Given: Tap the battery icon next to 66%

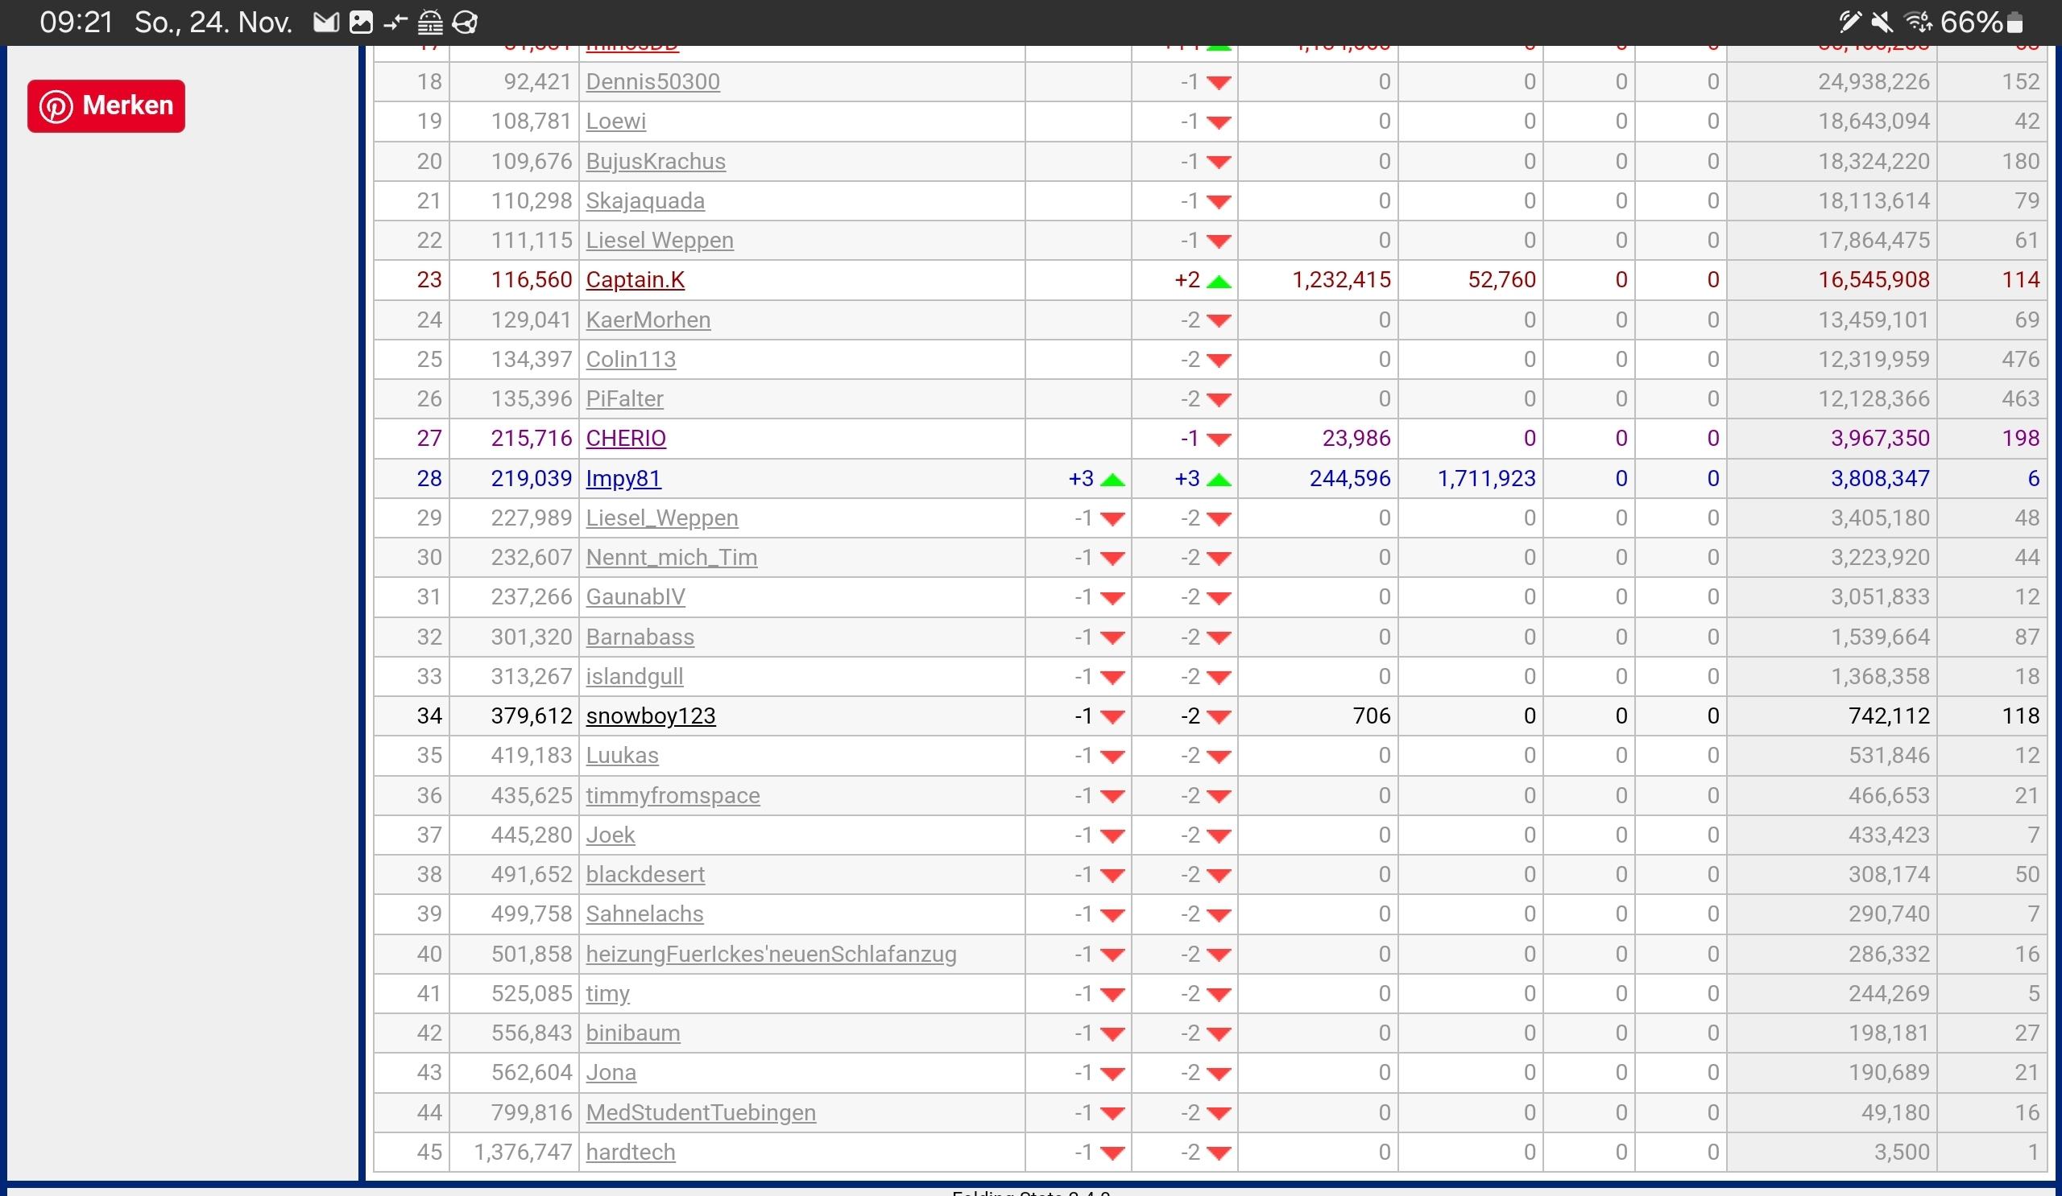Looking at the screenshot, I should 2014,23.
